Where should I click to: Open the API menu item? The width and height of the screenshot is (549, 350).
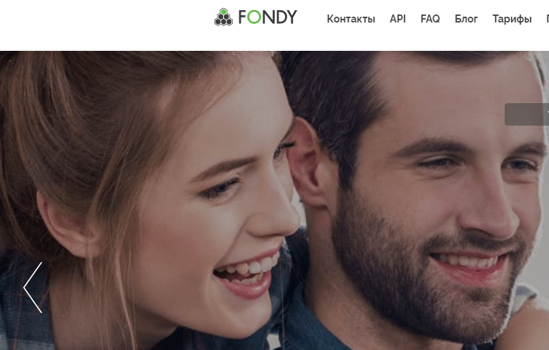point(398,19)
